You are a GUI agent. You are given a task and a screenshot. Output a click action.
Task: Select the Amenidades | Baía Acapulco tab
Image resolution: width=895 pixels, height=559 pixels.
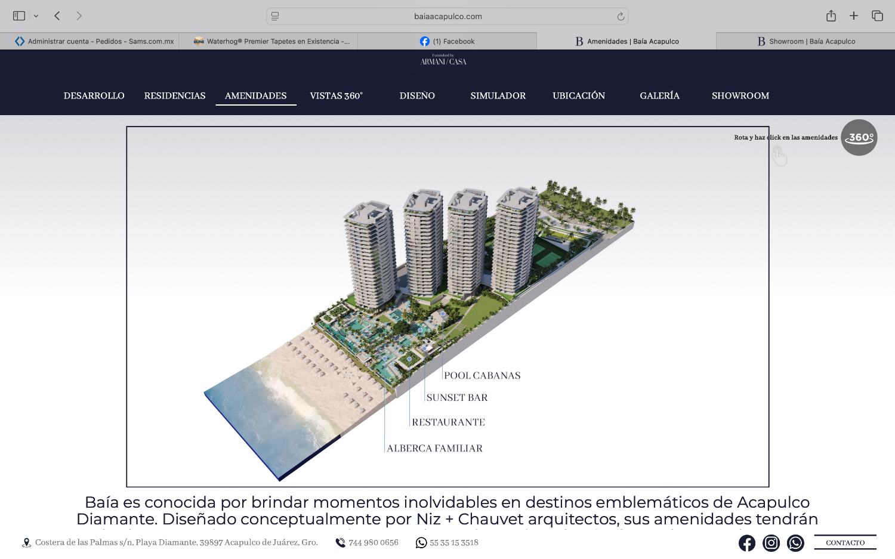[626, 41]
